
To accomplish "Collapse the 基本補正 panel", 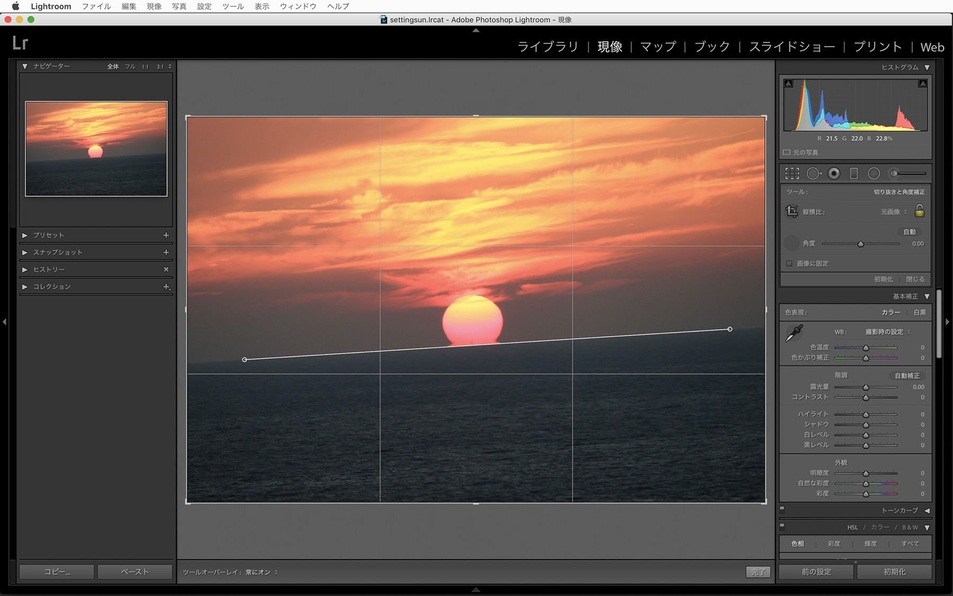I will 927,297.
